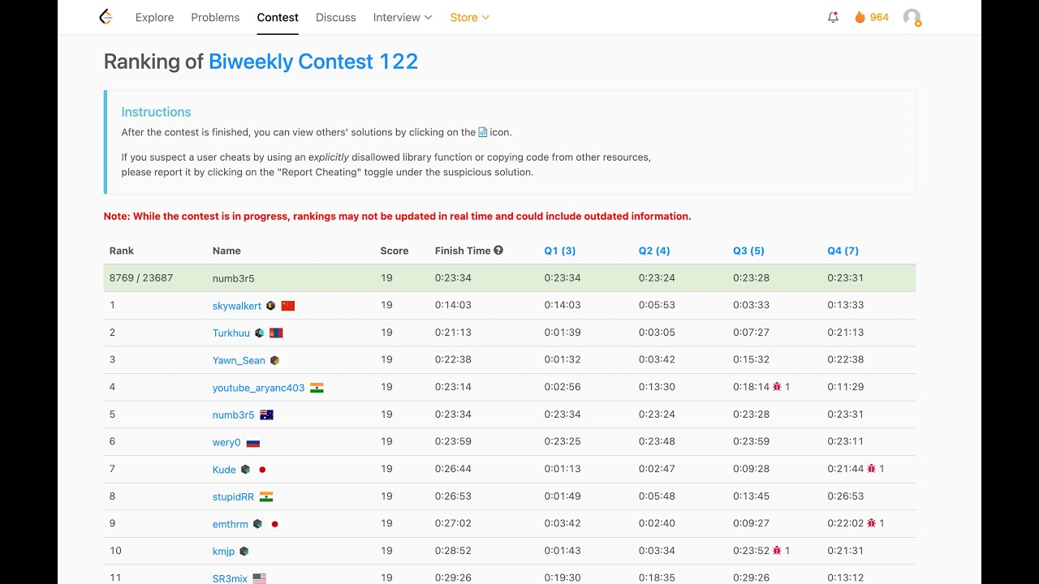Viewport: 1039px width, 584px height.
Task: Open SR3mix's profile link
Action: 230,578
